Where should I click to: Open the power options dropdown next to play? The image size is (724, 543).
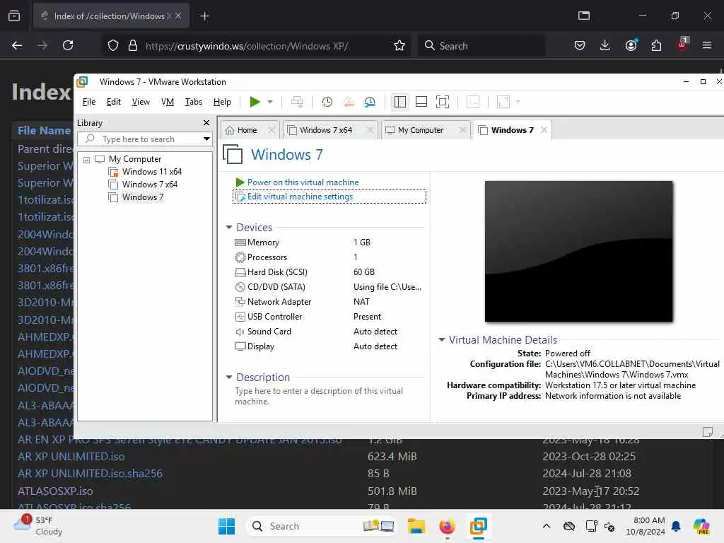coord(270,102)
